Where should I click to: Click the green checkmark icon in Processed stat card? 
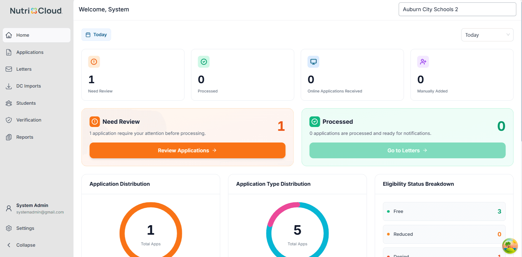(x=204, y=62)
